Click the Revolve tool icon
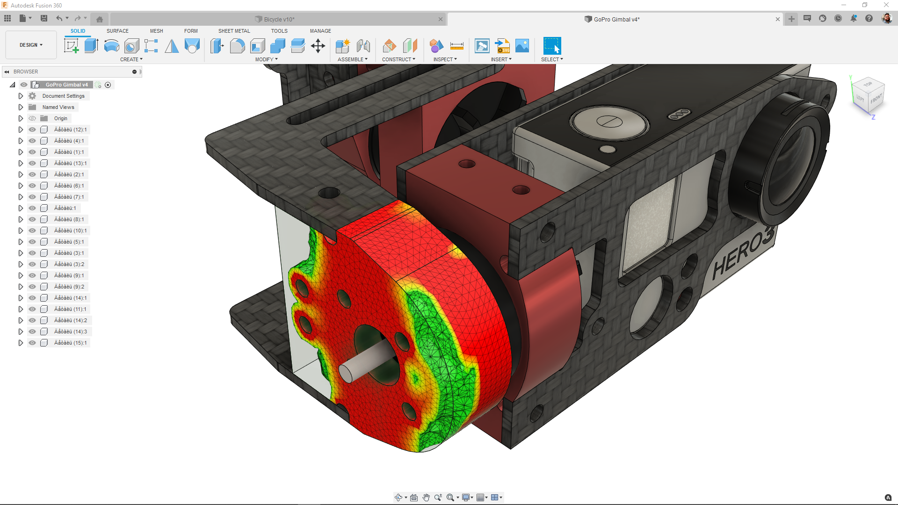The height and width of the screenshot is (505, 898). pyautogui.click(x=111, y=46)
